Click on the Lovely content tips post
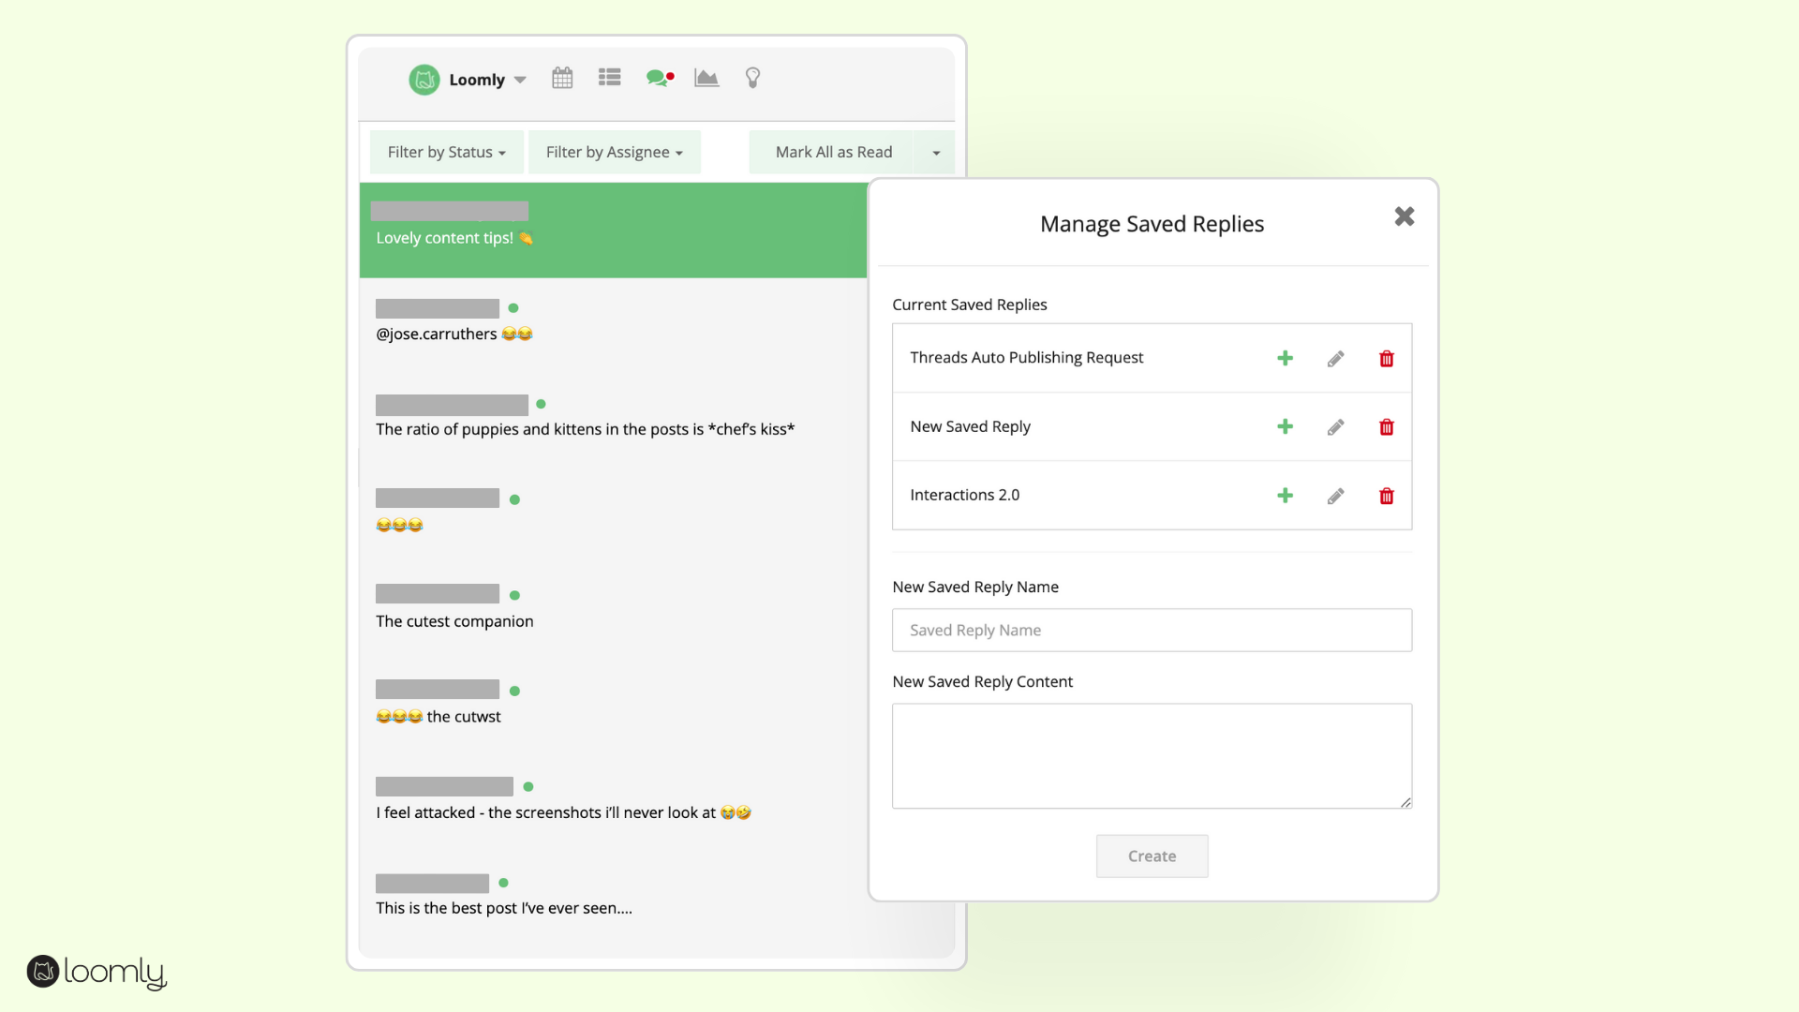This screenshot has width=1799, height=1012. [614, 230]
